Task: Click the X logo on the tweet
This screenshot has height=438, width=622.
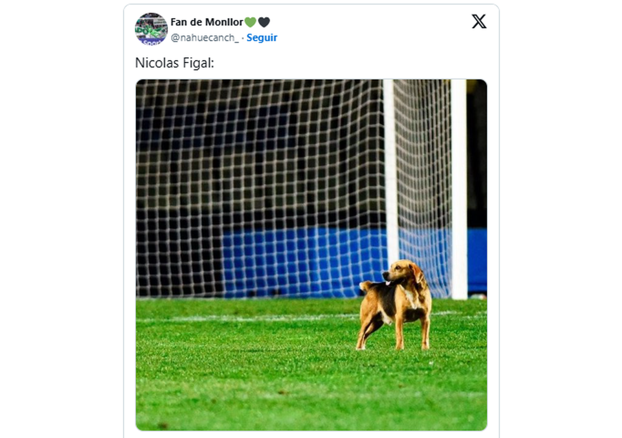Action: coord(479,22)
